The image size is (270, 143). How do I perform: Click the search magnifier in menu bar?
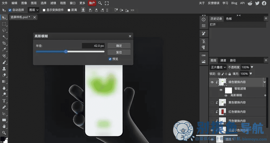point(100,3)
